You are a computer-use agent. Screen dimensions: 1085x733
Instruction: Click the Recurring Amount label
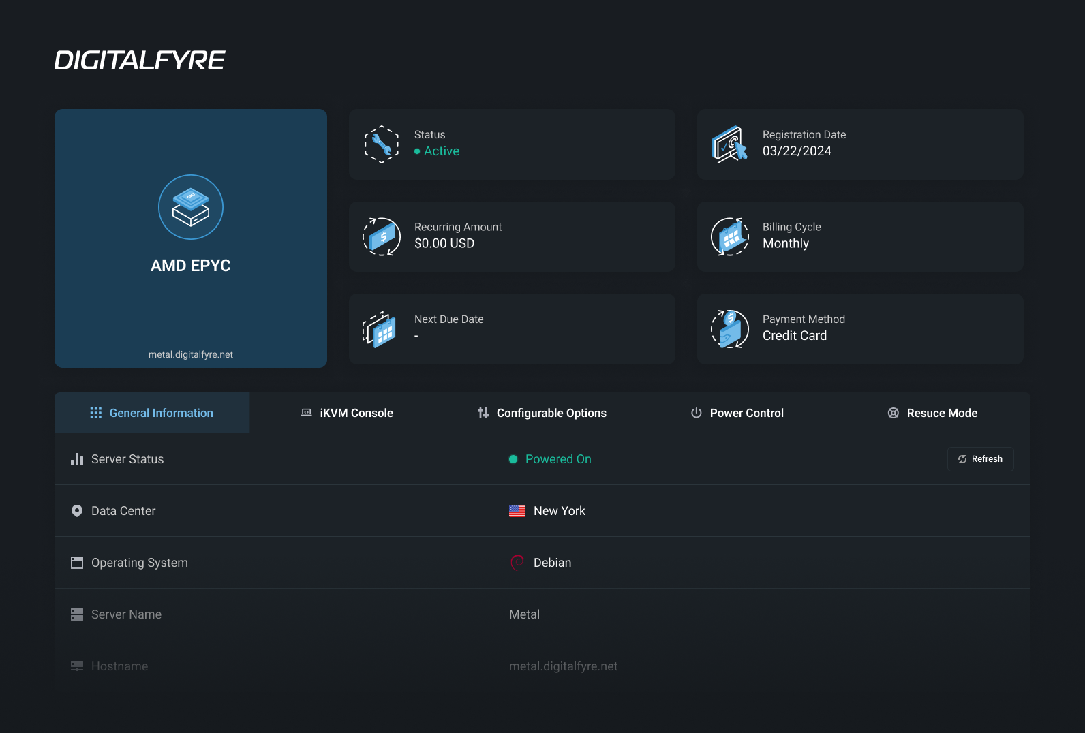pos(458,227)
